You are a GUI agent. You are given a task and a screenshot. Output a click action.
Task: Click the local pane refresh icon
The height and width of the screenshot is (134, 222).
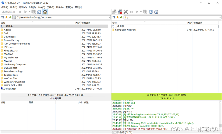(39, 12)
